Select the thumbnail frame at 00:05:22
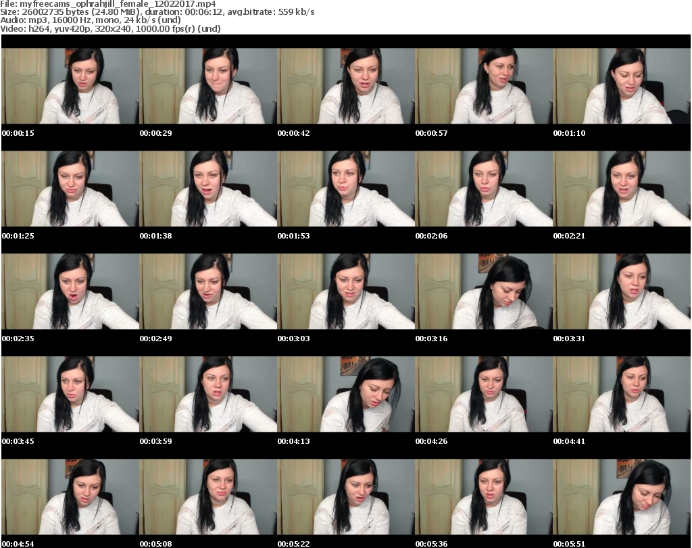 click(x=346, y=497)
